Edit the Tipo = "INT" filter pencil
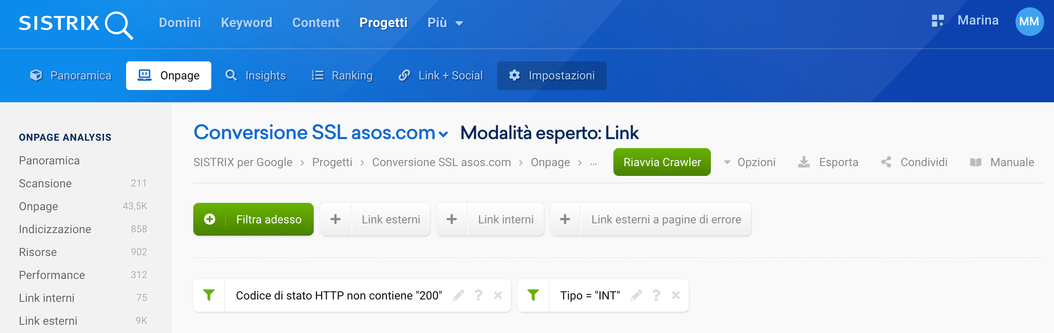The width and height of the screenshot is (1054, 333). pyautogui.click(x=636, y=295)
